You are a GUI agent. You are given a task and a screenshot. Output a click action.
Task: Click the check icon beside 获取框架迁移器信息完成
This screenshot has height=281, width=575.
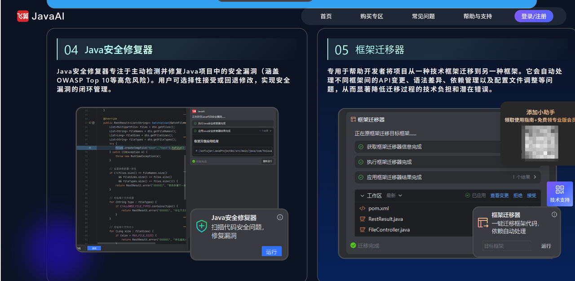coord(361,147)
